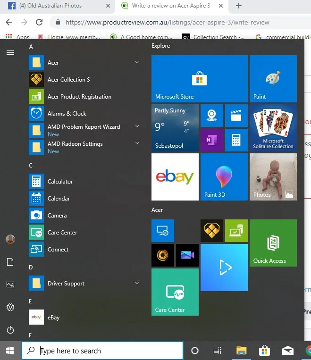Click the Cortana circle on taskbar
This screenshot has height=360, width=311.
(195, 351)
